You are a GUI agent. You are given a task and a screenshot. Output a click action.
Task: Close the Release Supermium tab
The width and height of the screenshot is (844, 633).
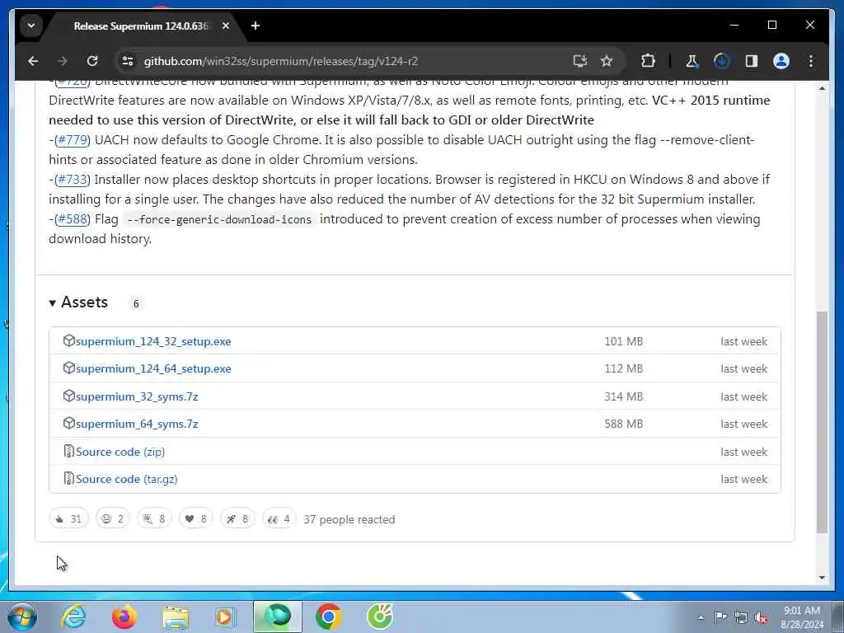[x=226, y=26]
